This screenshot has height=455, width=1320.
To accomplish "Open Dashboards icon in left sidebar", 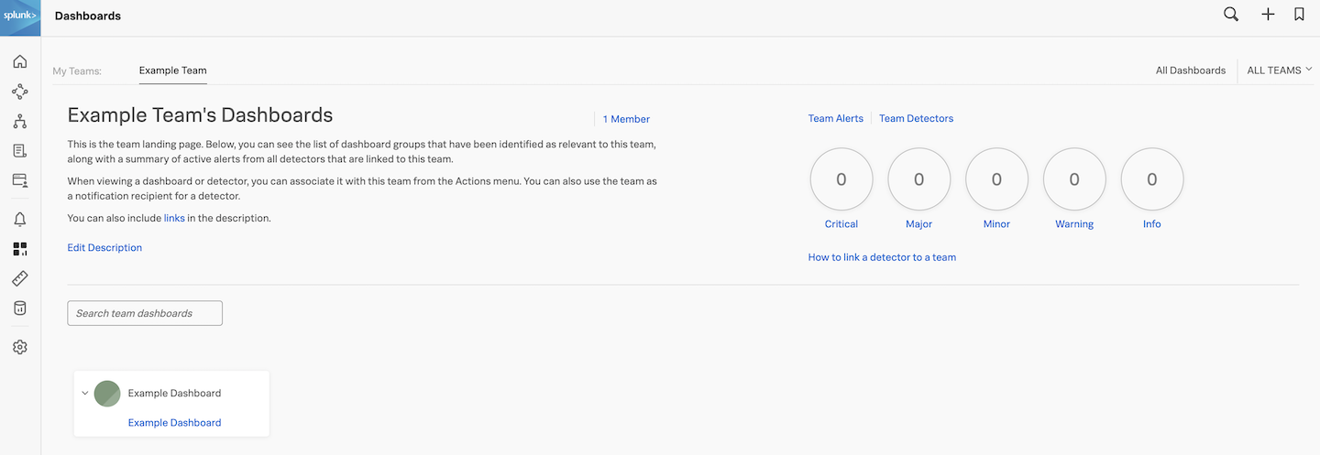I will point(20,249).
